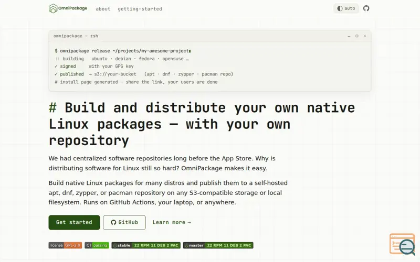Open the GitHub icon in header
Image resolution: width=420 pixels, height=262 pixels.
(x=366, y=8)
